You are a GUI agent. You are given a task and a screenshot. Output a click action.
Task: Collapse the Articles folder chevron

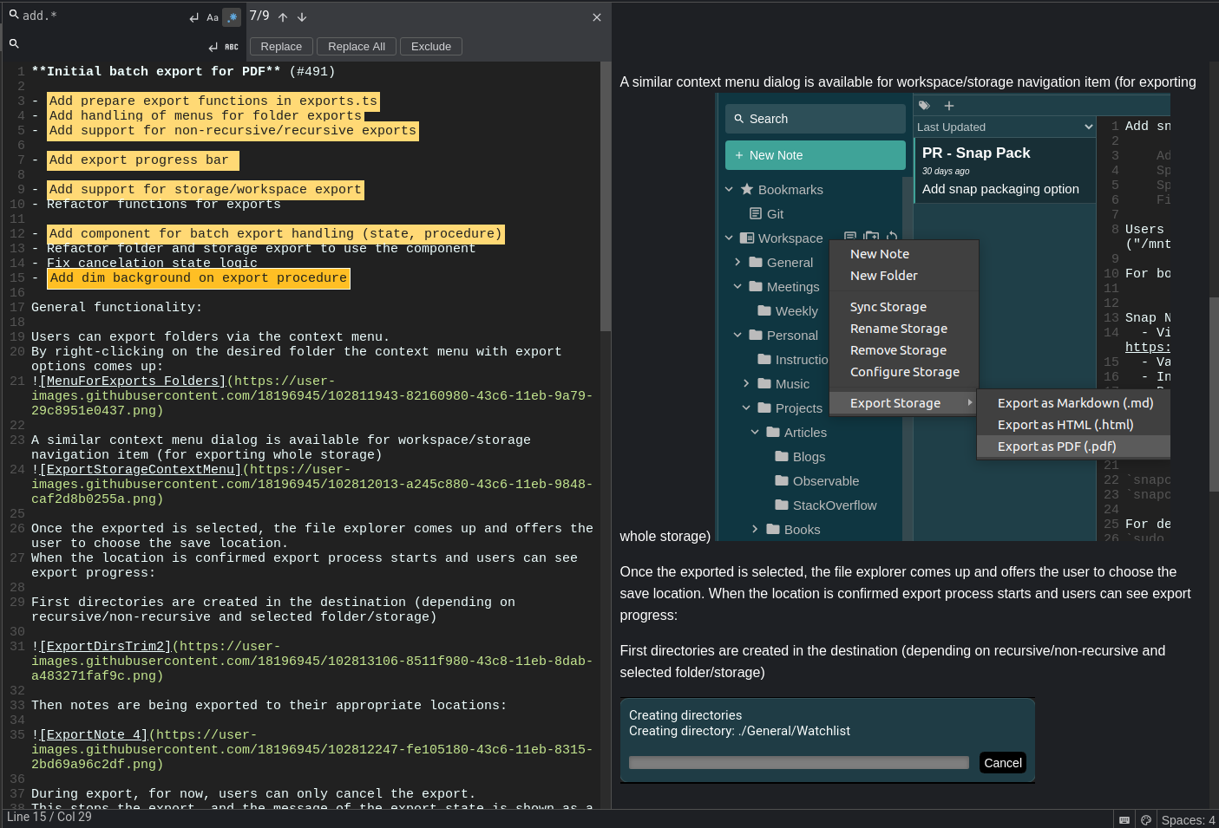[755, 432]
